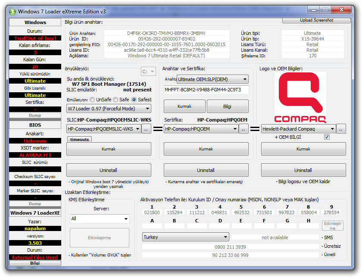Toggle the + OEM BİLGİ checkbox
362x278 pixels.
327,137
